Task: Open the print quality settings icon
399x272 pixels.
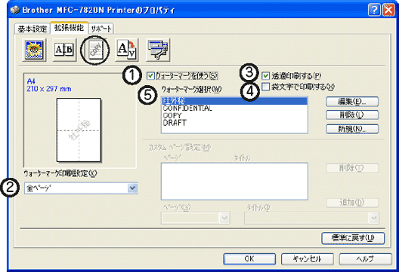Action: [x=34, y=50]
